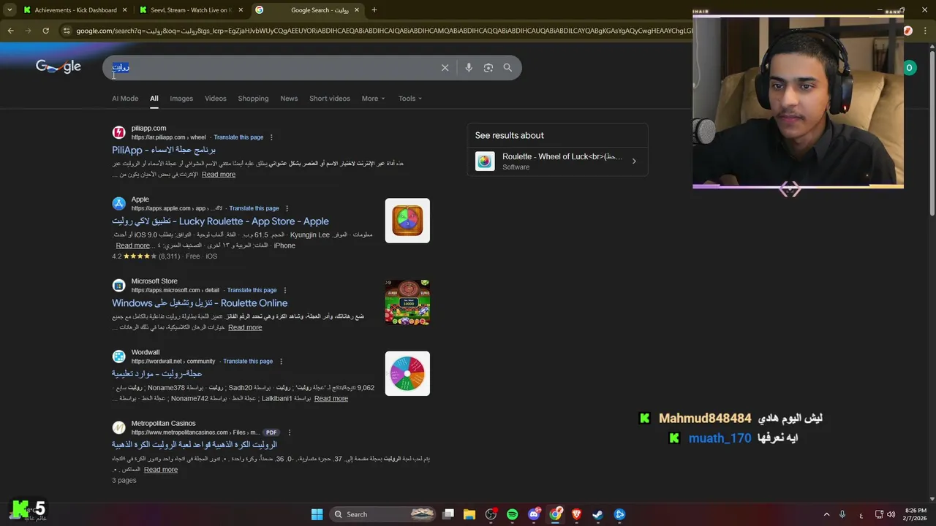936x526 pixels.
Task: Start voice search with microphone icon
Action: pos(469,67)
